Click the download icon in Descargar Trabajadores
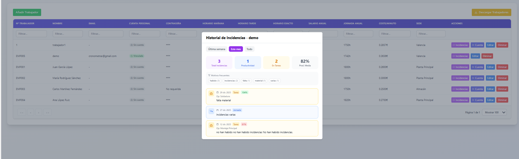This screenshot has width=519, height=159. [476, 12]
